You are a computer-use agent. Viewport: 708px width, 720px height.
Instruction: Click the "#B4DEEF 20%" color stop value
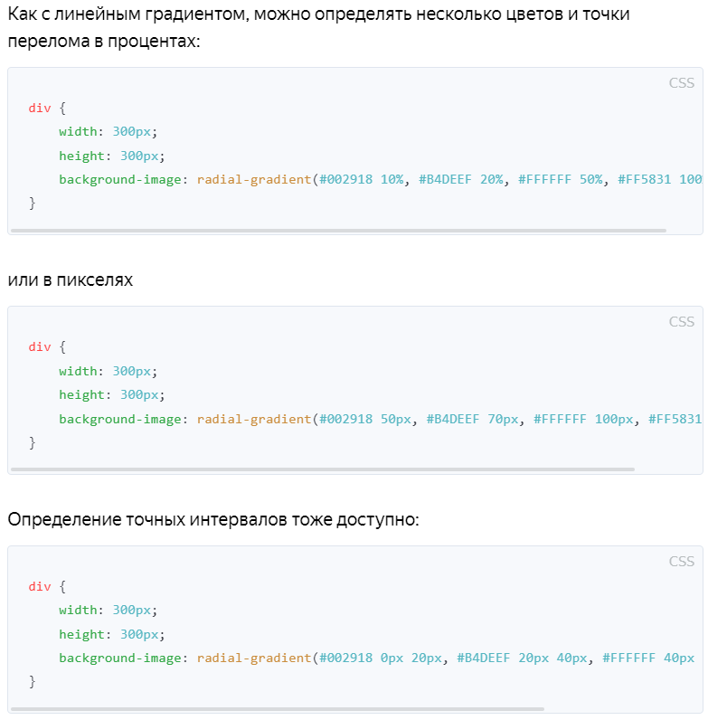(x=460, y=179)
